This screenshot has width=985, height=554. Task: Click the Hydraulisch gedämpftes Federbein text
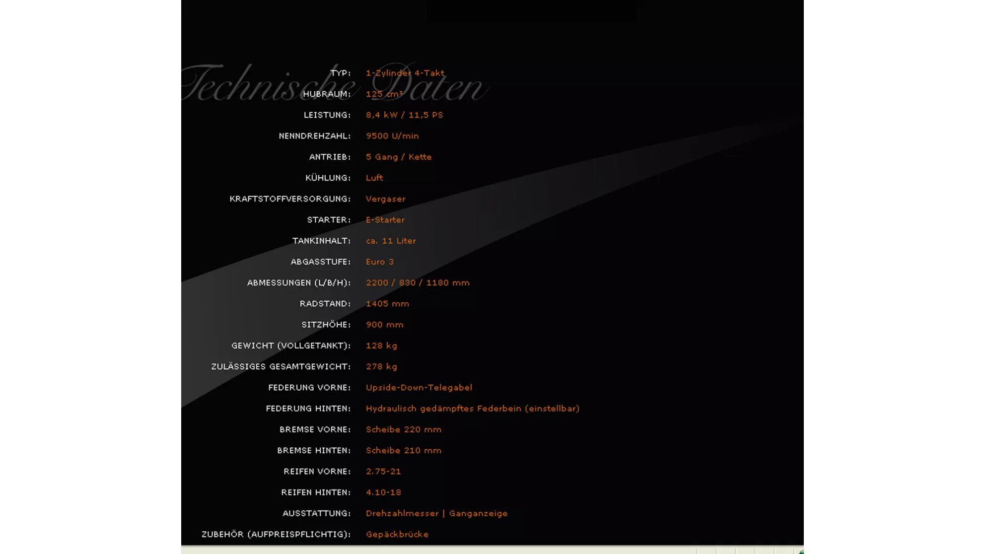[x=472, y=409]
